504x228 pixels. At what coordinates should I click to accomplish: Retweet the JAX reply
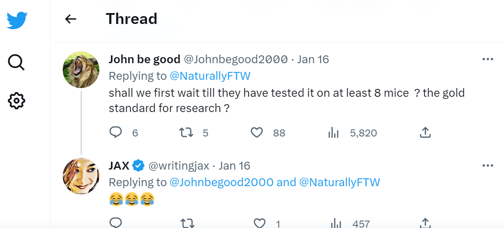point(187,223)
